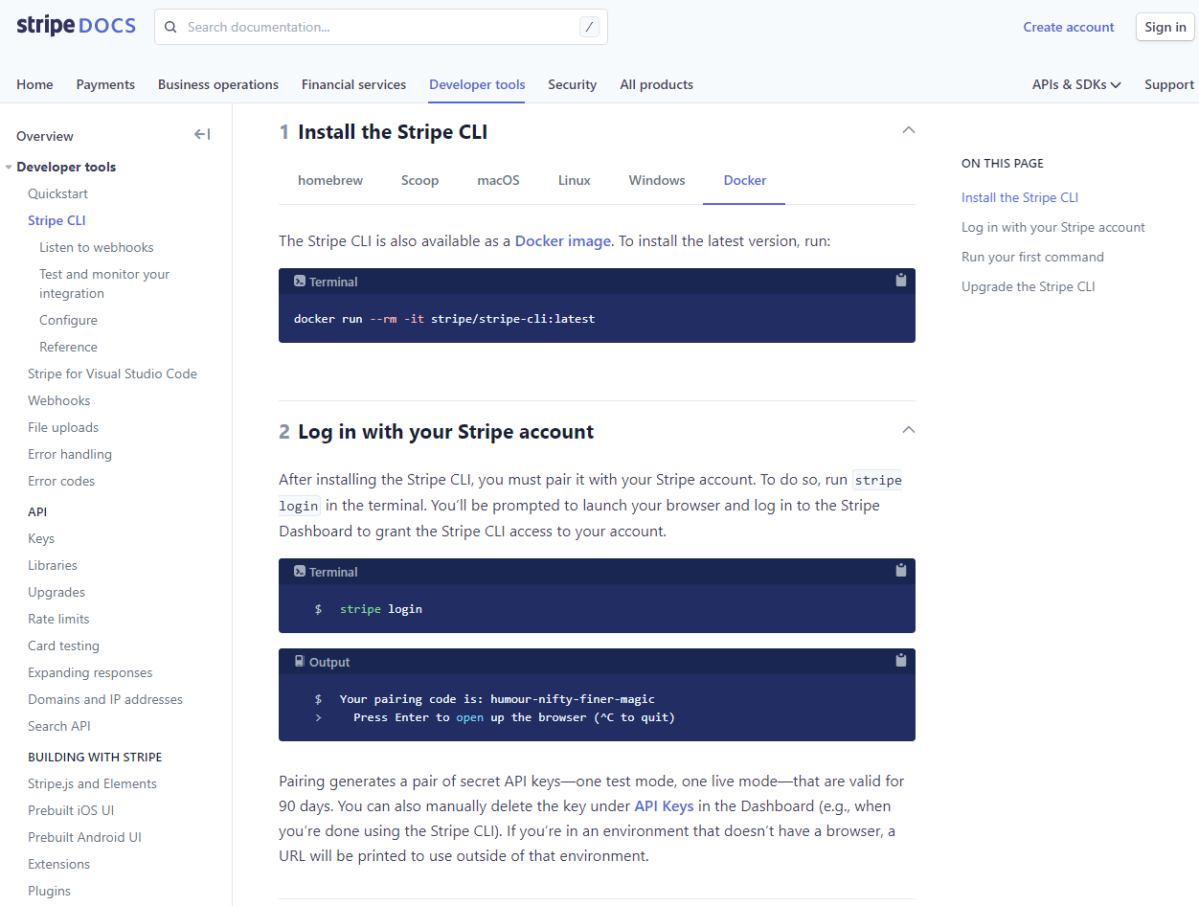Select the homebrew install tab
Screen dimensions: 1199x906
click(330, 180)
